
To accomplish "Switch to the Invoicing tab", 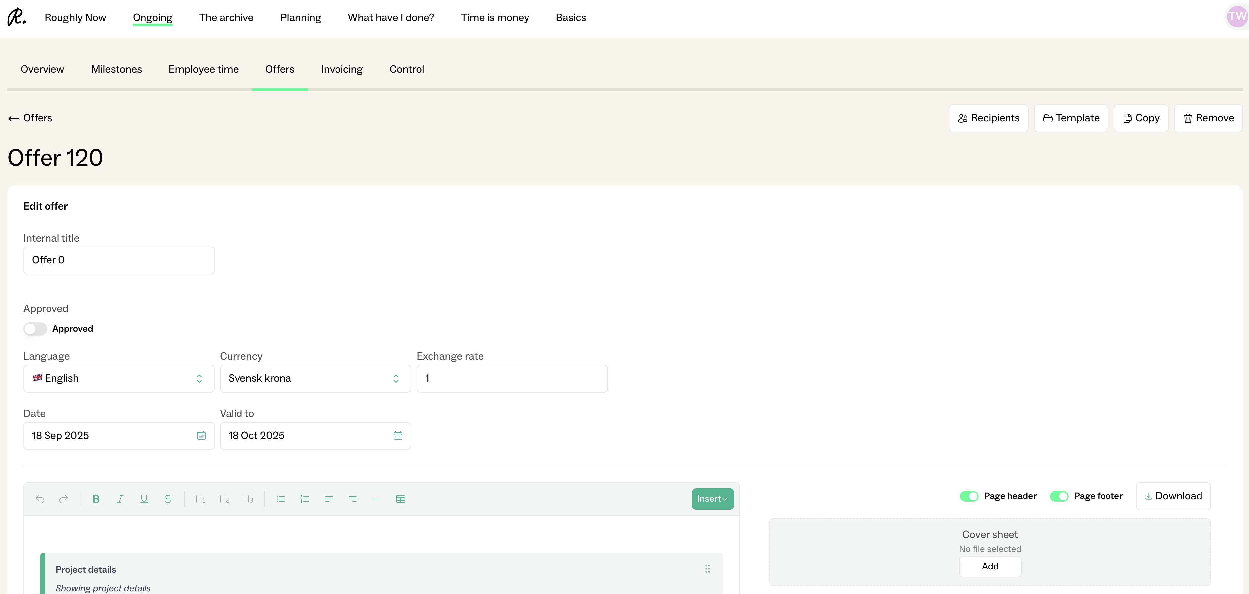I will coord(341,69).
